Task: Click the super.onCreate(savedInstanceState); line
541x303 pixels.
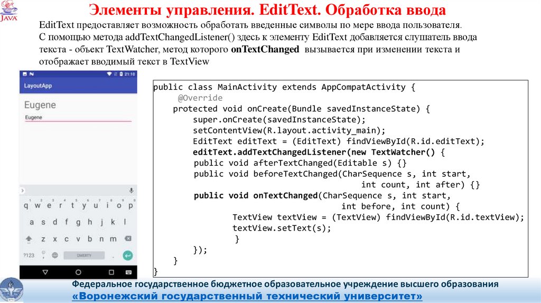Action: [279, 120]
